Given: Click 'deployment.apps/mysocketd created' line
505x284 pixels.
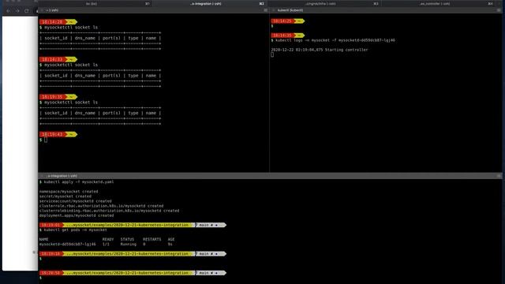Looking at the screenshot, I should (77, 215).
